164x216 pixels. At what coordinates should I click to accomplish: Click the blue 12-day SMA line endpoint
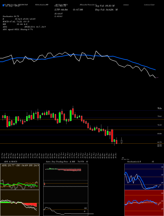coord(155,70)
